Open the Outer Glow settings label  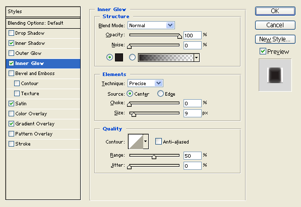[28, 53]
